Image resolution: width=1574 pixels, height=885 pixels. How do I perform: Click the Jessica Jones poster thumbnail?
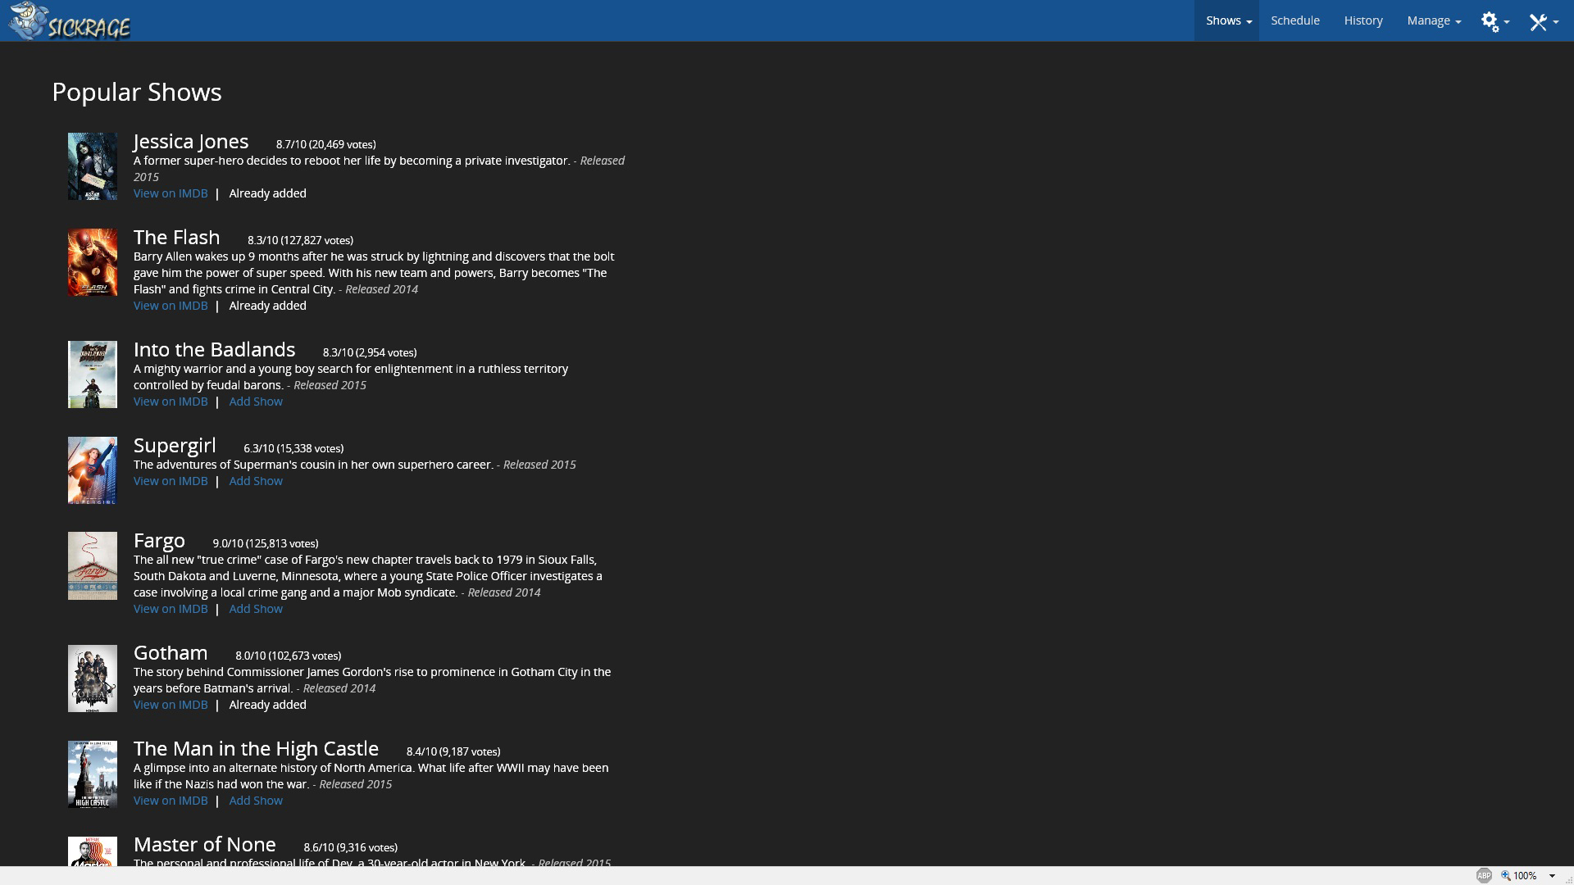point(93,166)
